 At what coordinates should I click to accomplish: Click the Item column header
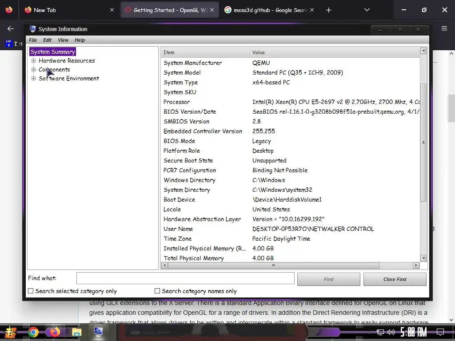pyautogui.click(x=205, y=52)
